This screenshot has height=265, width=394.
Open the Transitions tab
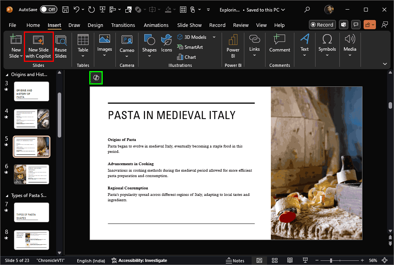coord(123,25)
